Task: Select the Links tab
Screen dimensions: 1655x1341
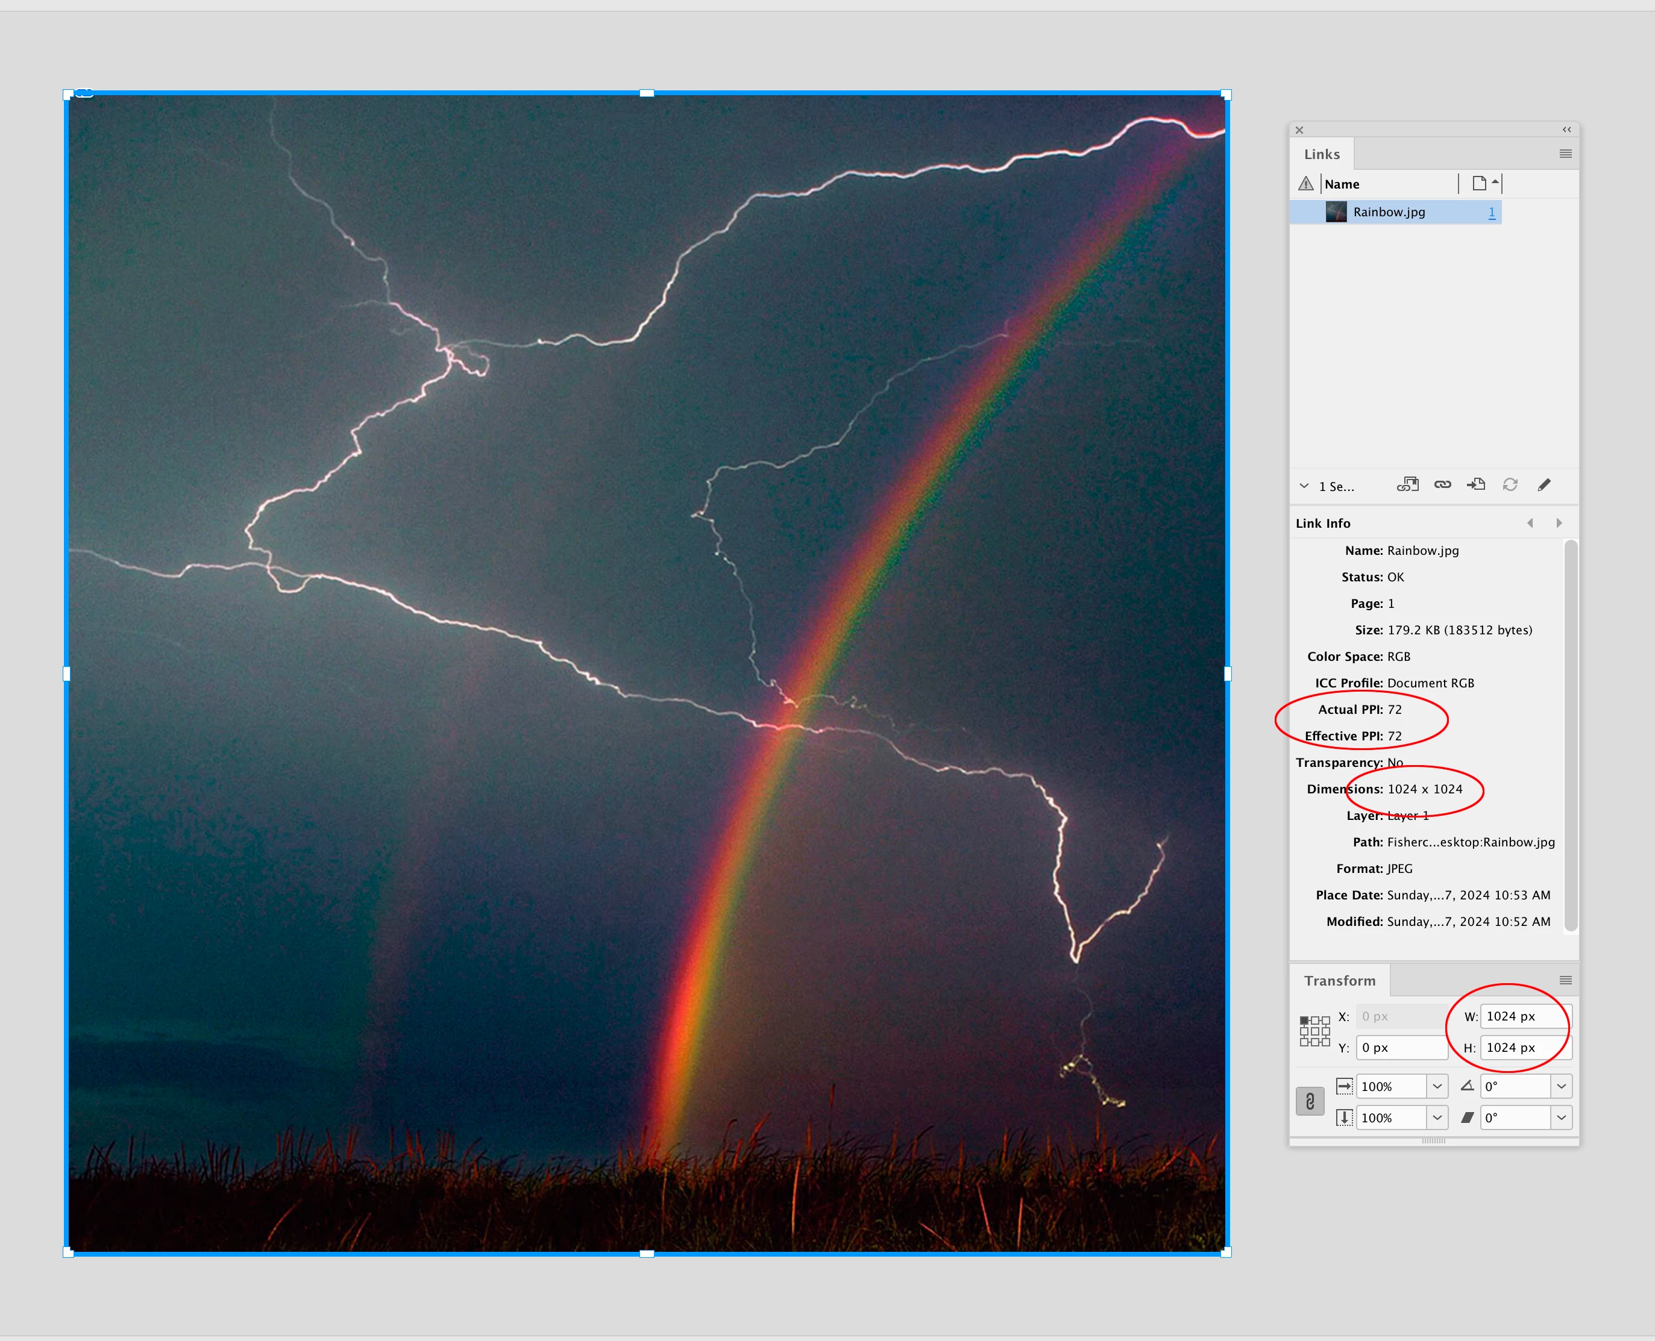Action: [1322, 154]
